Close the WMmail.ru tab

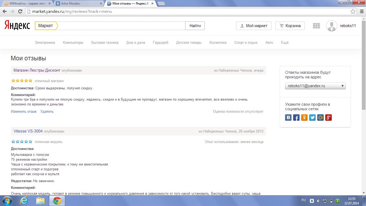point(50,4)
